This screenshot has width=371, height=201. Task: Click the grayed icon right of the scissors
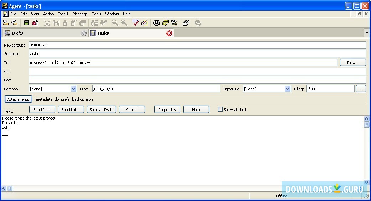(56, 23)
